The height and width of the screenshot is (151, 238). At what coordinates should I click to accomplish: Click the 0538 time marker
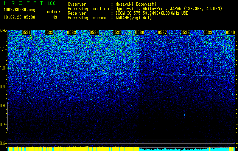click(185, 32)
